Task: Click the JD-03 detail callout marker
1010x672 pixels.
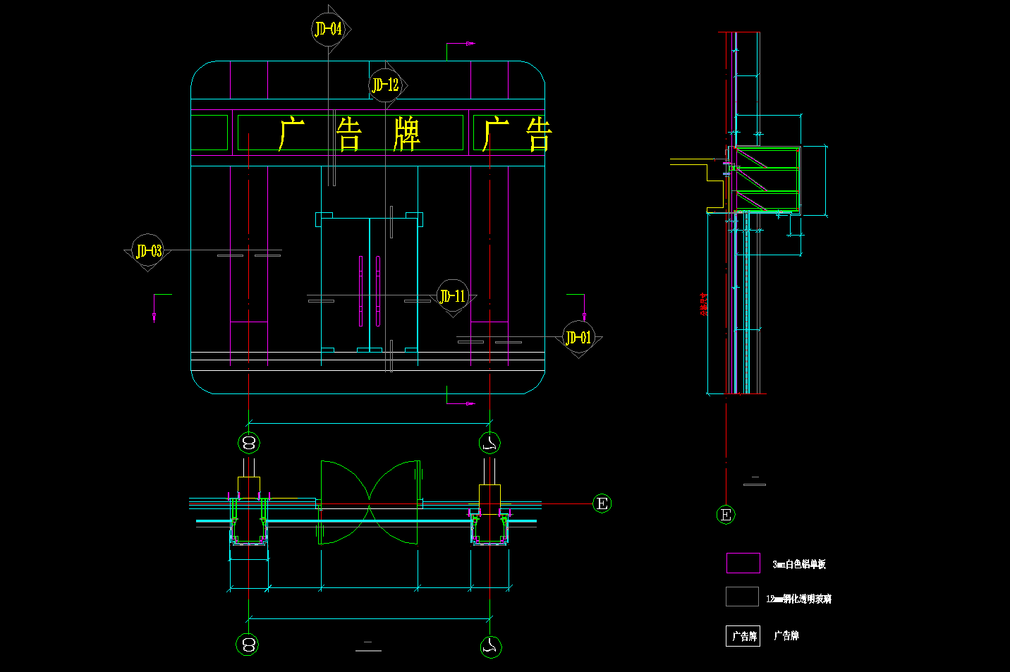Action: (x=148, y=251)
